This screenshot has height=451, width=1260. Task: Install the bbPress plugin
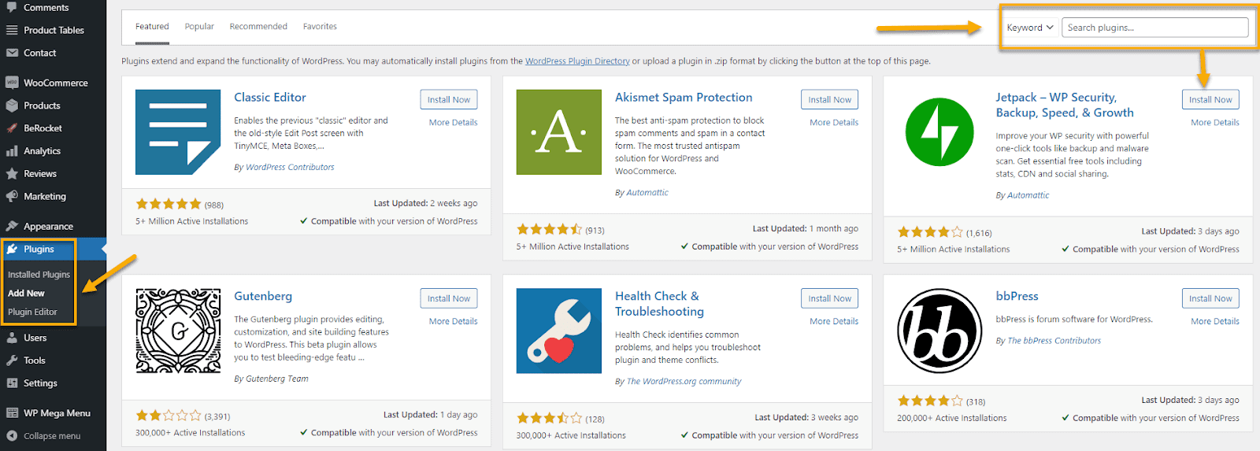(x=1210, y=298)
